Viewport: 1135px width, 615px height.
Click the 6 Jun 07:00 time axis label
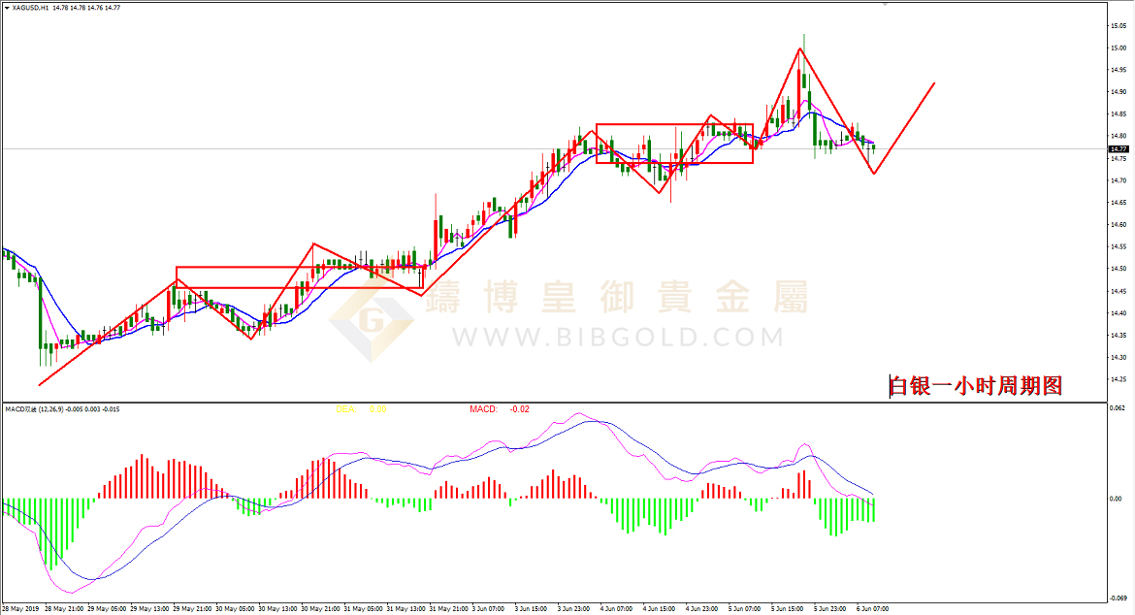tap(872, 609)
